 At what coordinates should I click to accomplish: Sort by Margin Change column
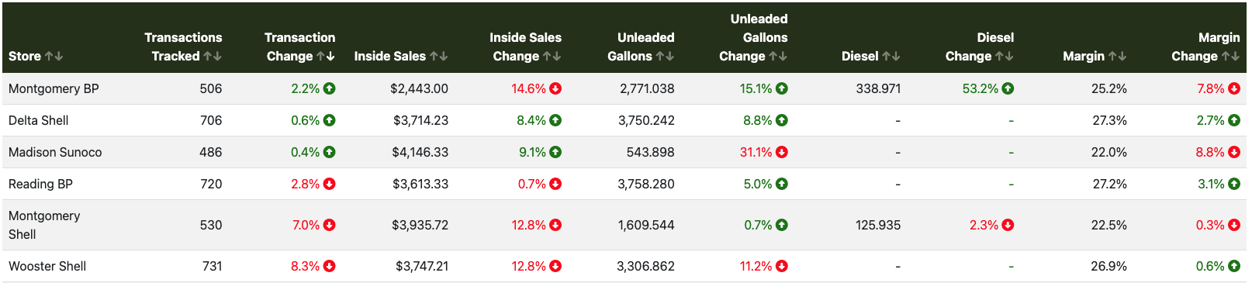click(x=1231, y=57)
